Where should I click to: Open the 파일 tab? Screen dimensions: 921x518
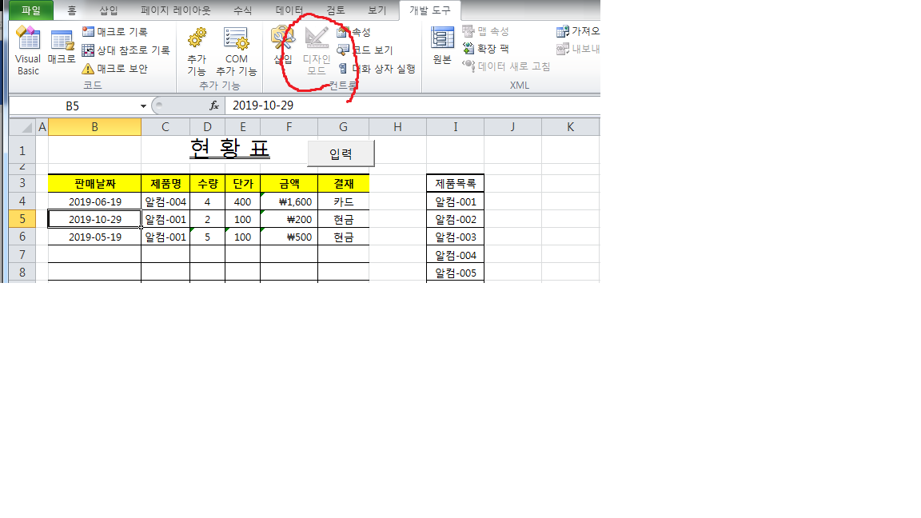point(31,10)
